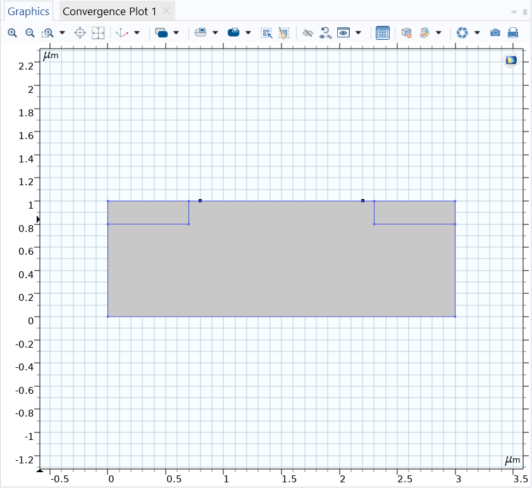Screen dimensions: 532x488
Task: Open the color palette dropdown arrow
Action: (x=439, y=33)
